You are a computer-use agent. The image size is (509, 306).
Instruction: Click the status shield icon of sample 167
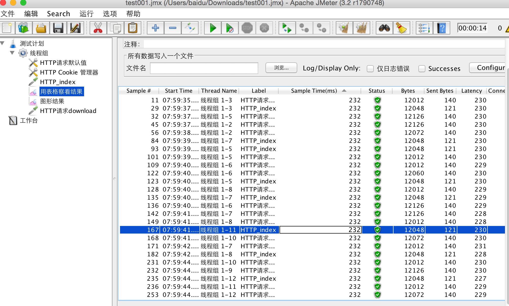point(377,230)
